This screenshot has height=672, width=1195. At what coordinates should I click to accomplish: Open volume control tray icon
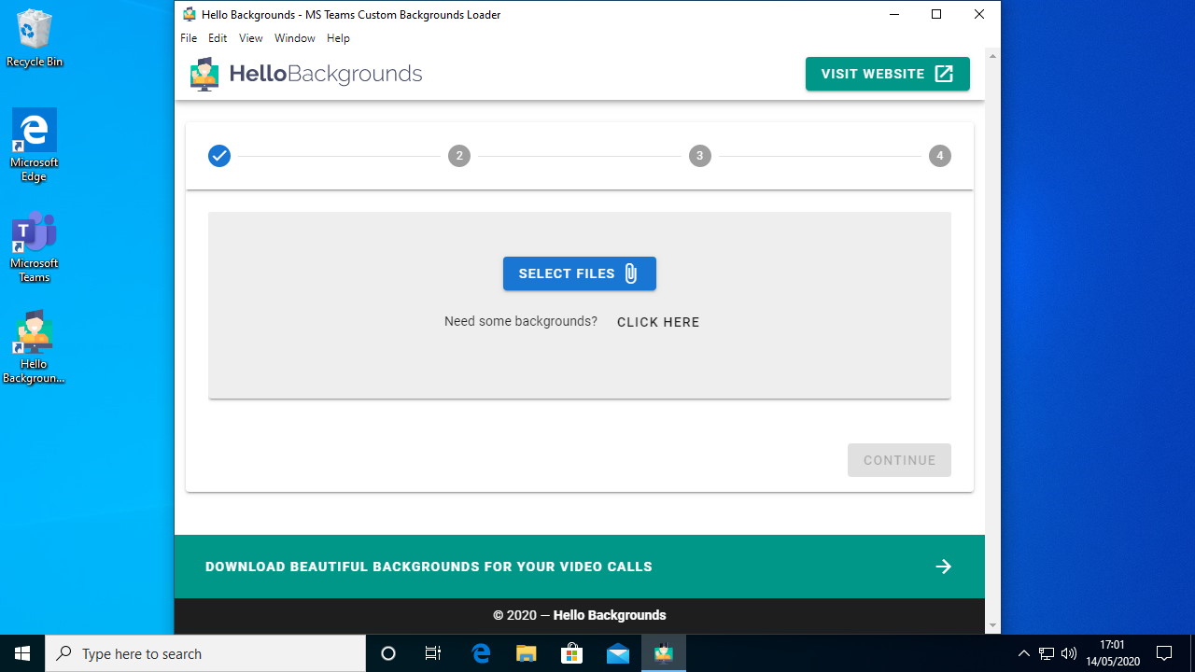tap(1069, 653)
